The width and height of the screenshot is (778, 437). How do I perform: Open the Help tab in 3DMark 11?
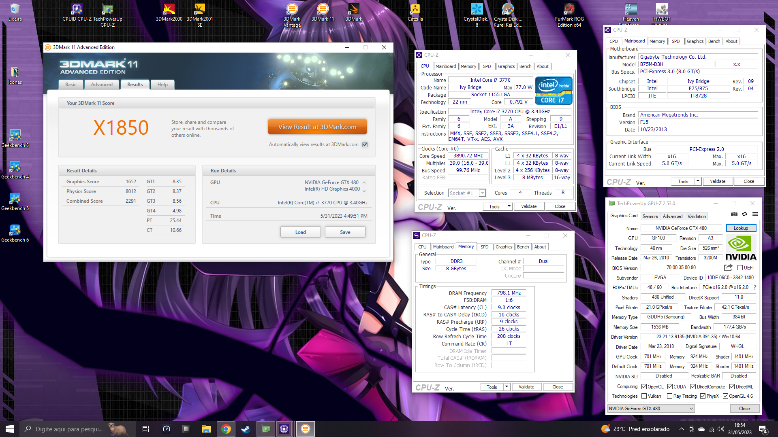pos(162,85)
